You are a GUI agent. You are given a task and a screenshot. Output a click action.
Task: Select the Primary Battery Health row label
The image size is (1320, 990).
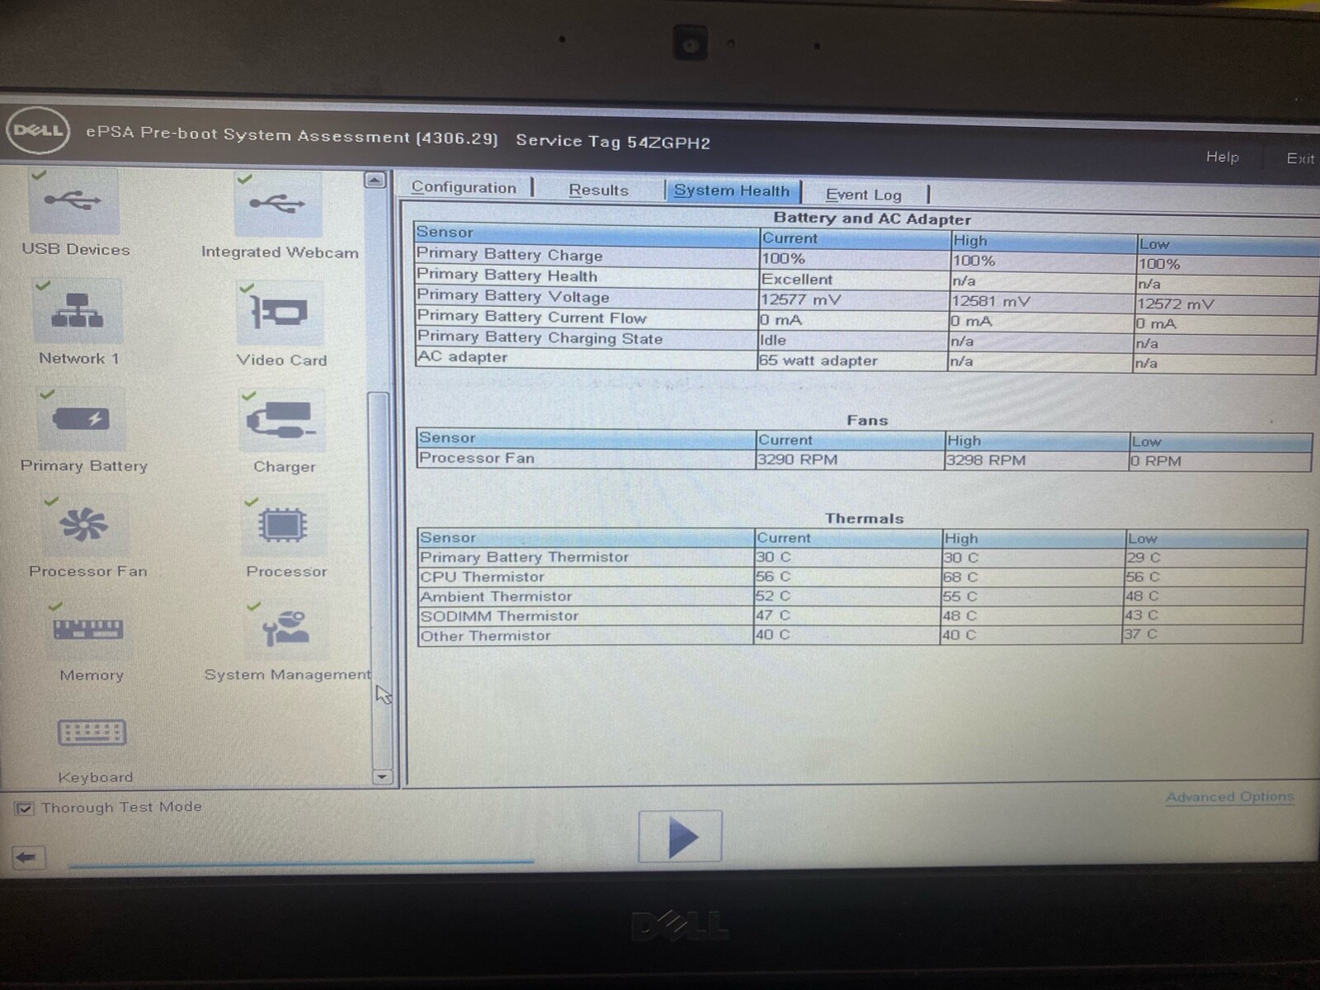click(507, 275)
